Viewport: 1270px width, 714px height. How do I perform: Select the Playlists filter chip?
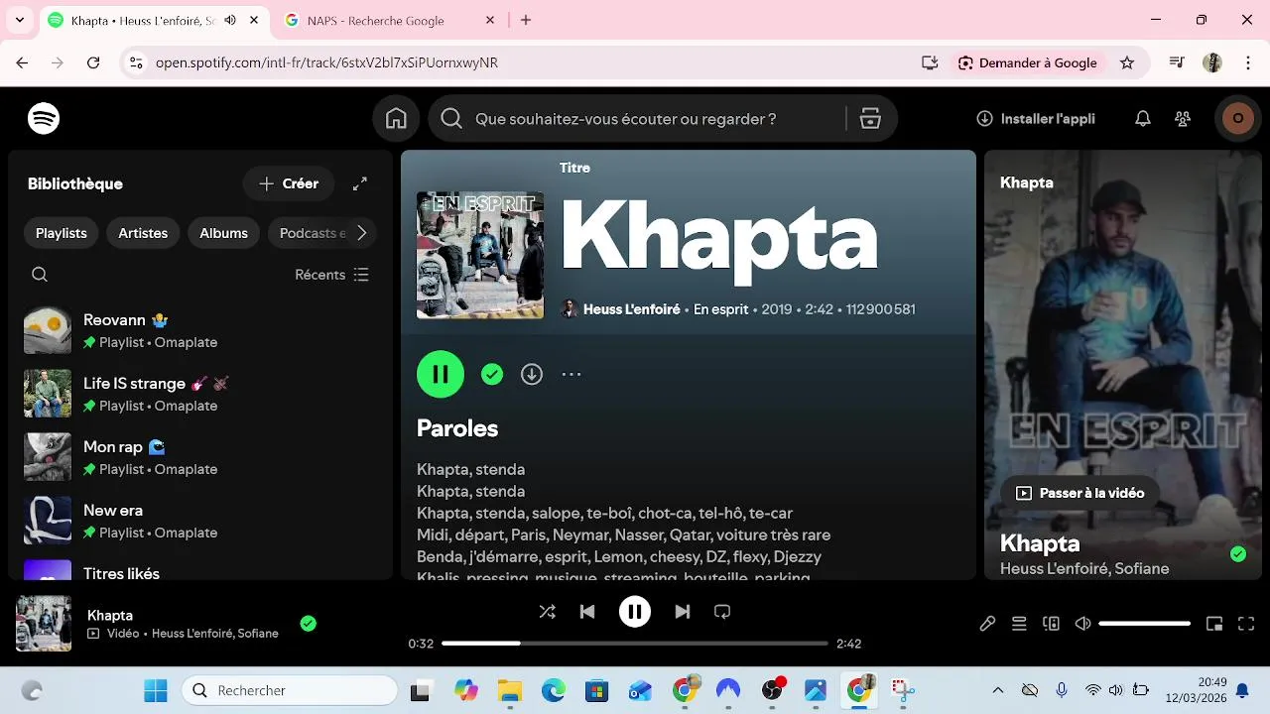(62, 233)
